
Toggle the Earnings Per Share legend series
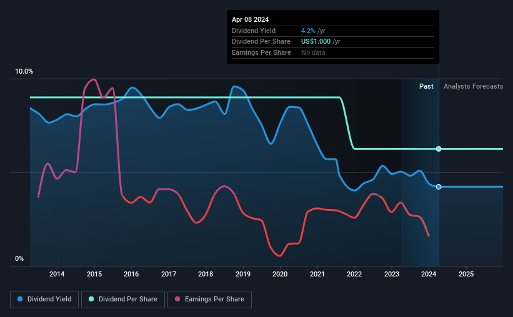click(x=209, y=300)
